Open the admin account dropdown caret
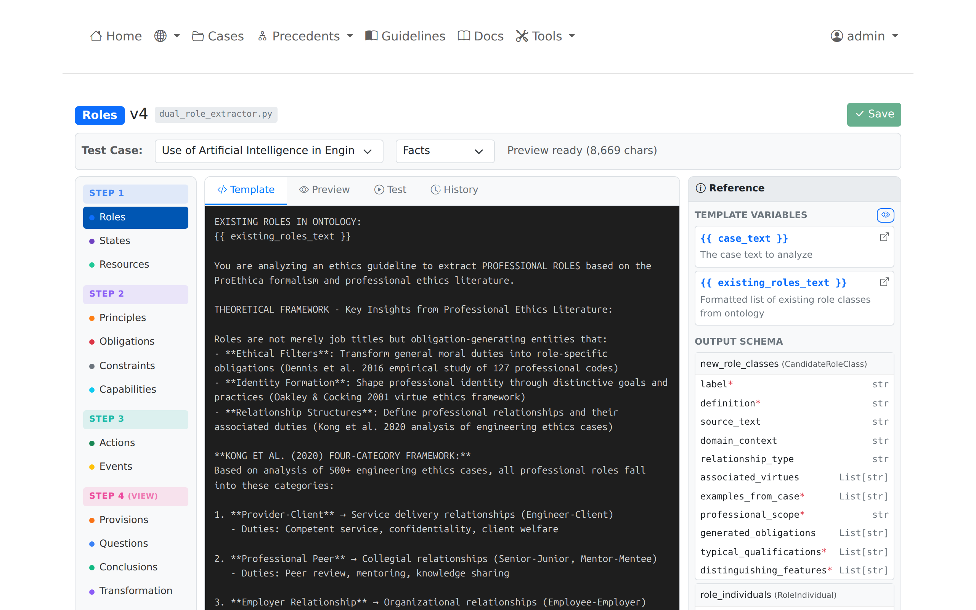The height and width of the screenshot is (610, 976). tap(895, 36)
